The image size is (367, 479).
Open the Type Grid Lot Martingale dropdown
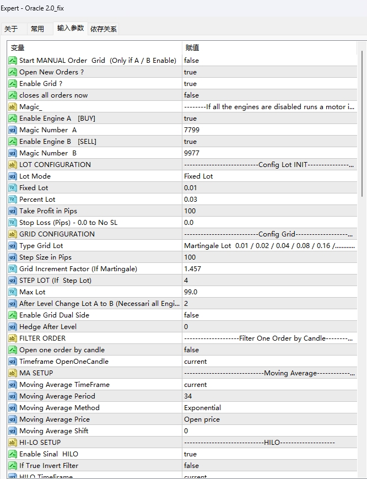click(x=269, y=246)
